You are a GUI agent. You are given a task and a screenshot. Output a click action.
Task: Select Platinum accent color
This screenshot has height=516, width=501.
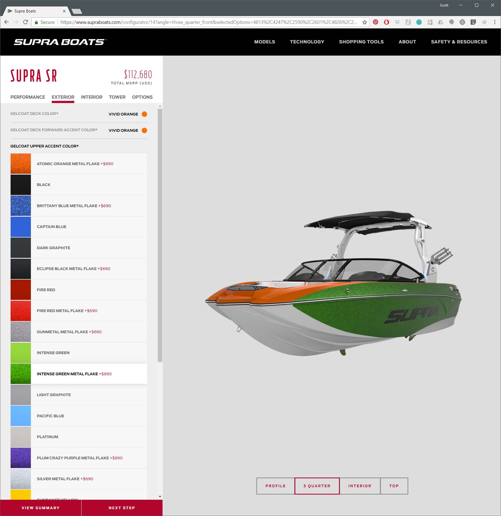tap(79, 437)
